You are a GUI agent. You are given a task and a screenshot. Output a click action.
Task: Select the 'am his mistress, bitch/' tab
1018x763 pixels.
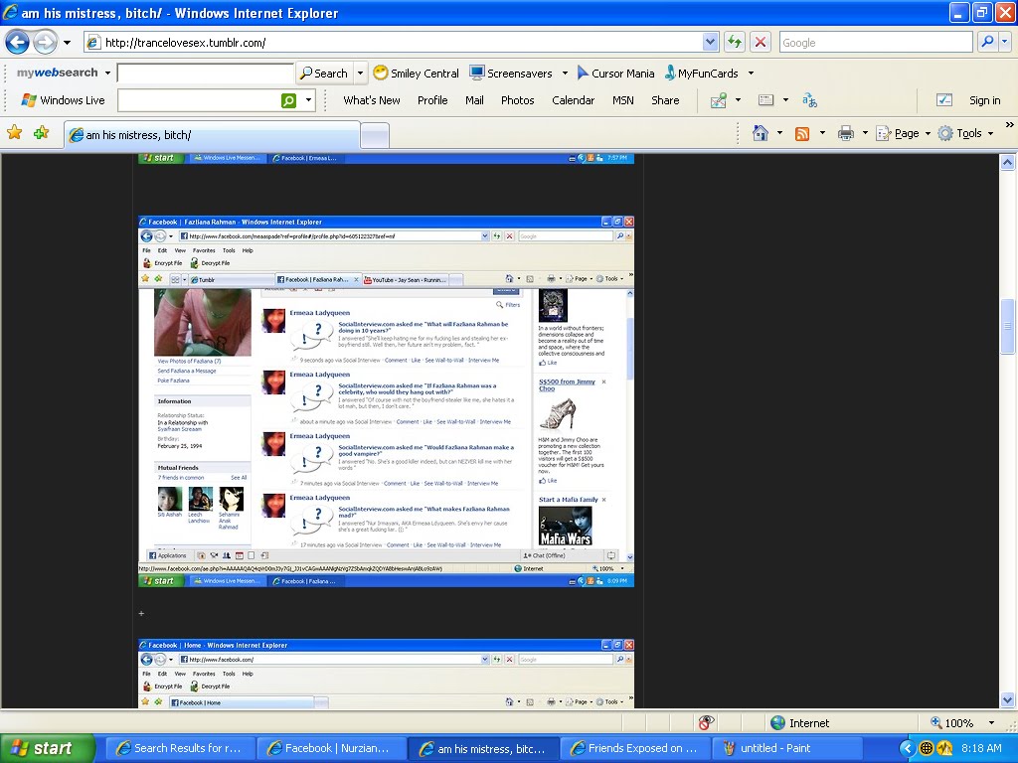click(x=212, y=135)
